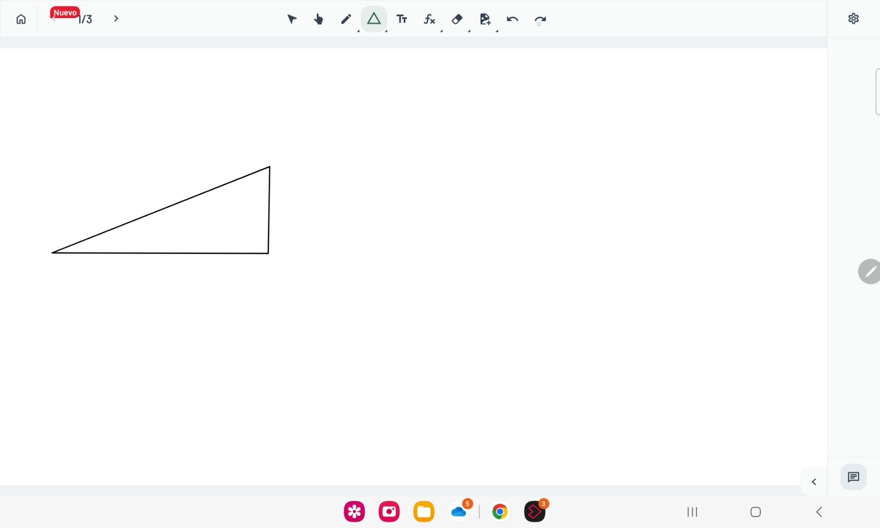The width and height of the screenshot is (880, 528).
Task: Pick the pen drawing tool
Action: (x=346, y=19)
